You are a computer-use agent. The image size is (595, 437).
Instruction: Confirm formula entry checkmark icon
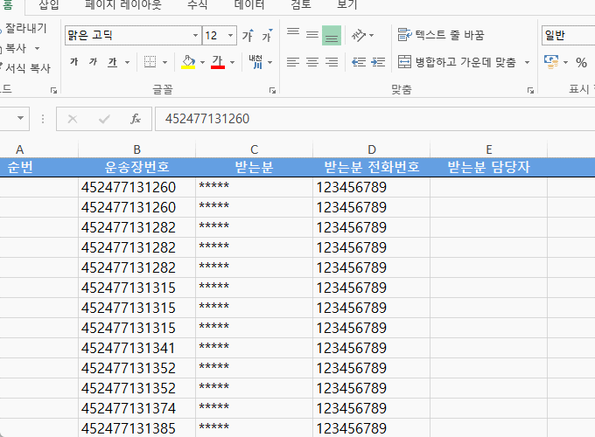(x=104, y=119)
